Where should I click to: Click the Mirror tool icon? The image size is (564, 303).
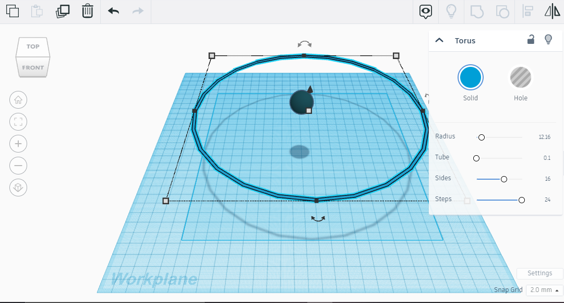(553, 11)
